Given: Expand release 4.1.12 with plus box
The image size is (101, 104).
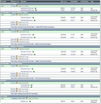Looking at the screenshot, I should (x=11, y=42).
